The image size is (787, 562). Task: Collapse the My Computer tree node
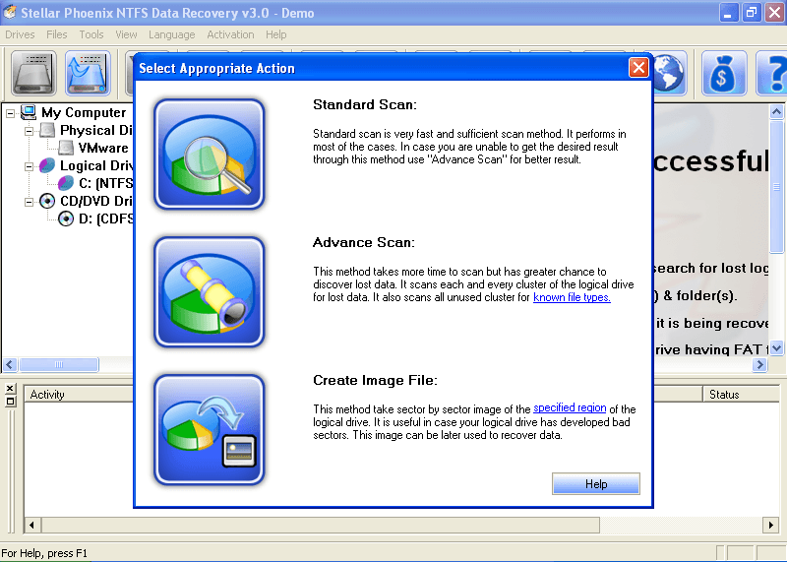[10, 113]
